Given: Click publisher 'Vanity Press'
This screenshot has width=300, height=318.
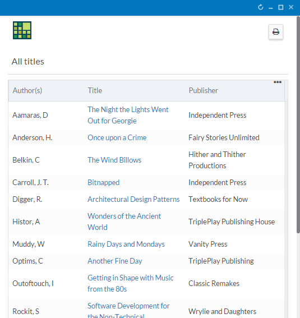Looking at the screenshot, I should (x=208, y=244).
